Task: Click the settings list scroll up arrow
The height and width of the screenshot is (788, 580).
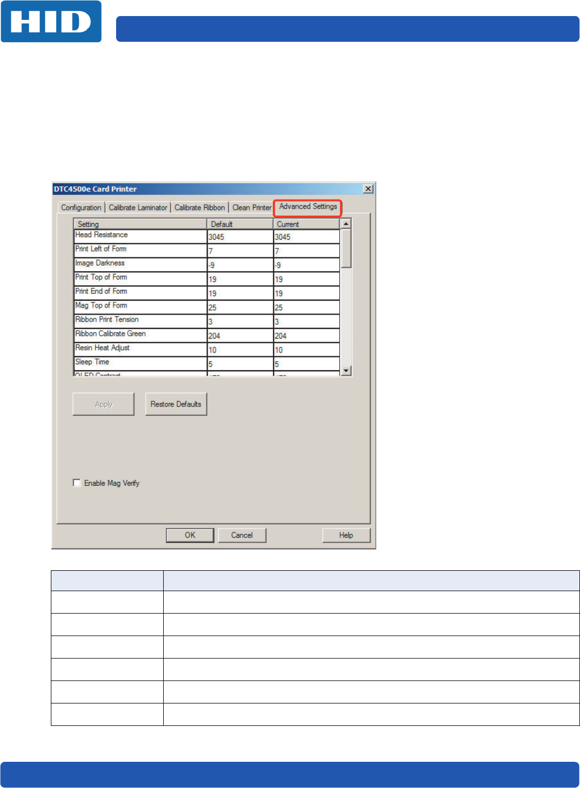Action: tap(346, 224)
